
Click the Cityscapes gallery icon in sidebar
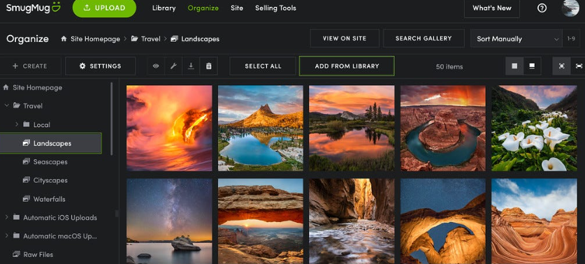(26, 180)
